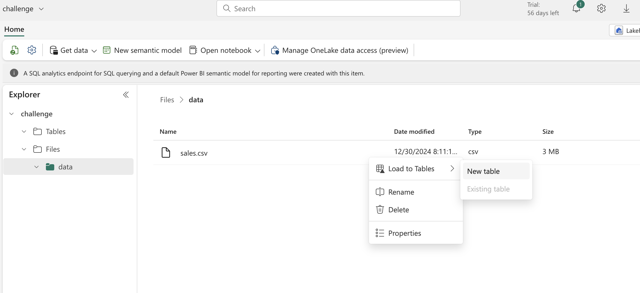Open the Open notebook dropdown
Image resolution: width=640 pixels, height=293 pixels.
pyautogui.click(x=225, y=50)
